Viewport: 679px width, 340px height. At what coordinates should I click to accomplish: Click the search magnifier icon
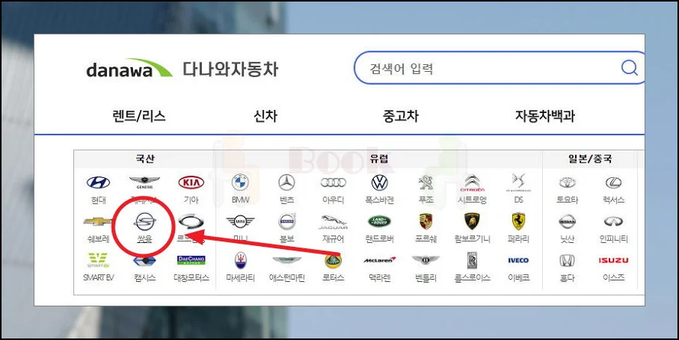click(x=629, y=67)
